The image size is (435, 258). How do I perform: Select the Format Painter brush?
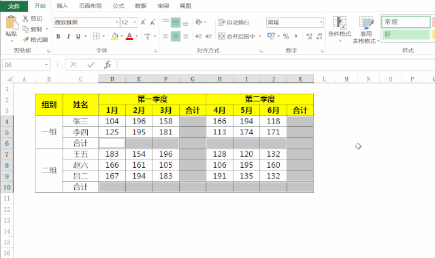click(x=25, y=40)
